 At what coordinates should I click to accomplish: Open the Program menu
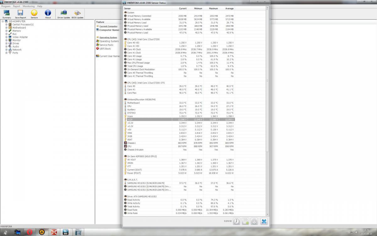[x=6, y=6]
